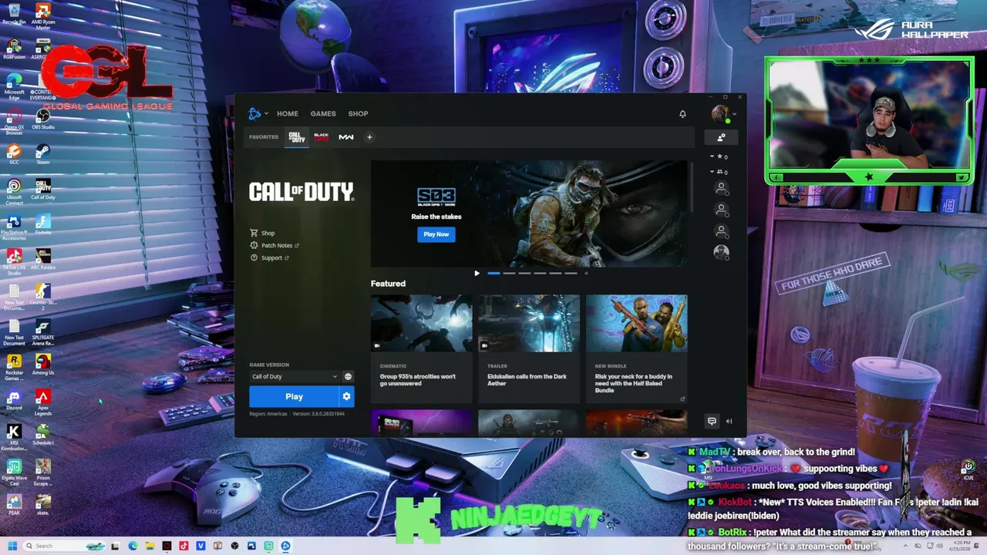This screenshot has height=555, width=987.
Task: Select the first friend avatar in sidebar
Action: click(x=721, y=187)
